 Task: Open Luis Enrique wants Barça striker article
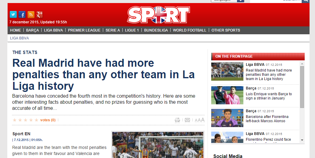[269, 96]
